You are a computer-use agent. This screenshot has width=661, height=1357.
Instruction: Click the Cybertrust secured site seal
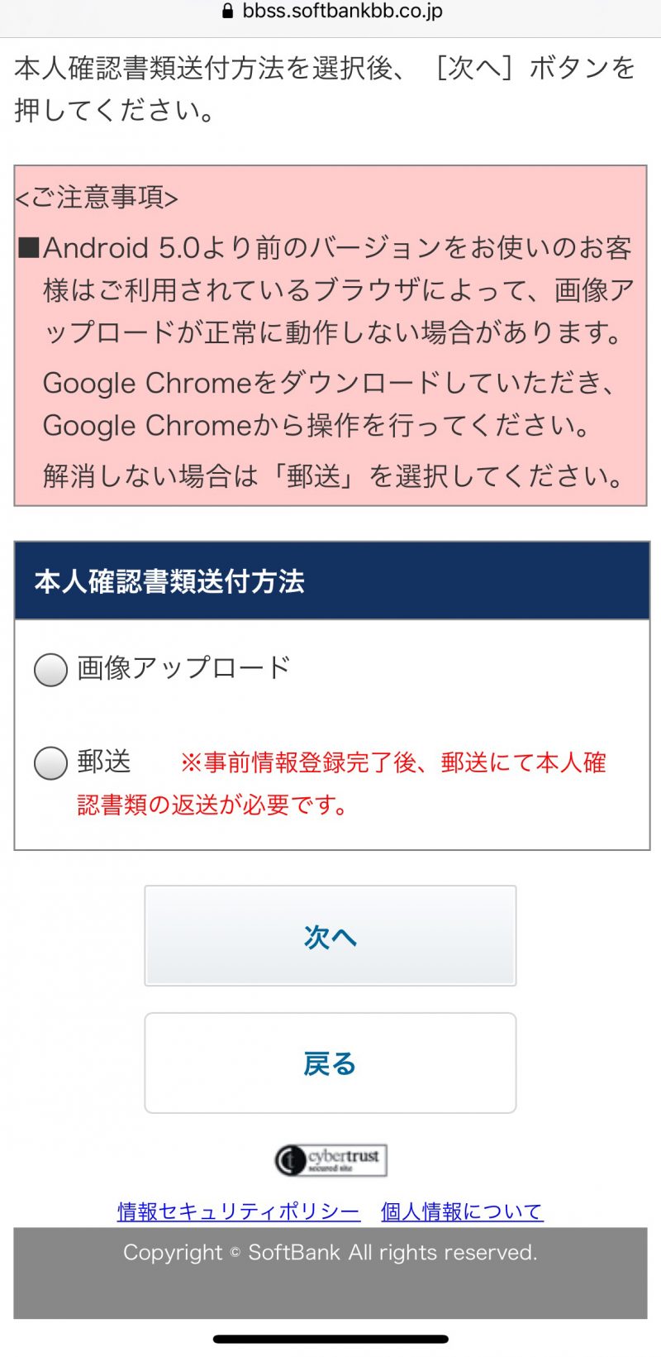tap(330, 1159)
